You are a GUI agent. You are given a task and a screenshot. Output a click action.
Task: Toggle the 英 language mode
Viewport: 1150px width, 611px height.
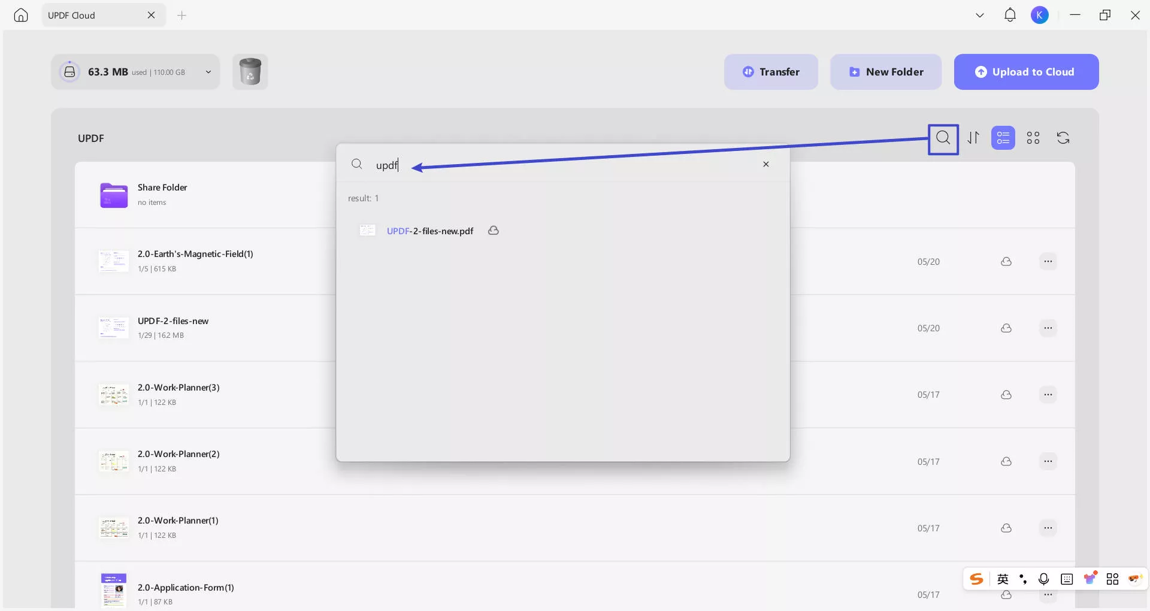(1003, 579)
